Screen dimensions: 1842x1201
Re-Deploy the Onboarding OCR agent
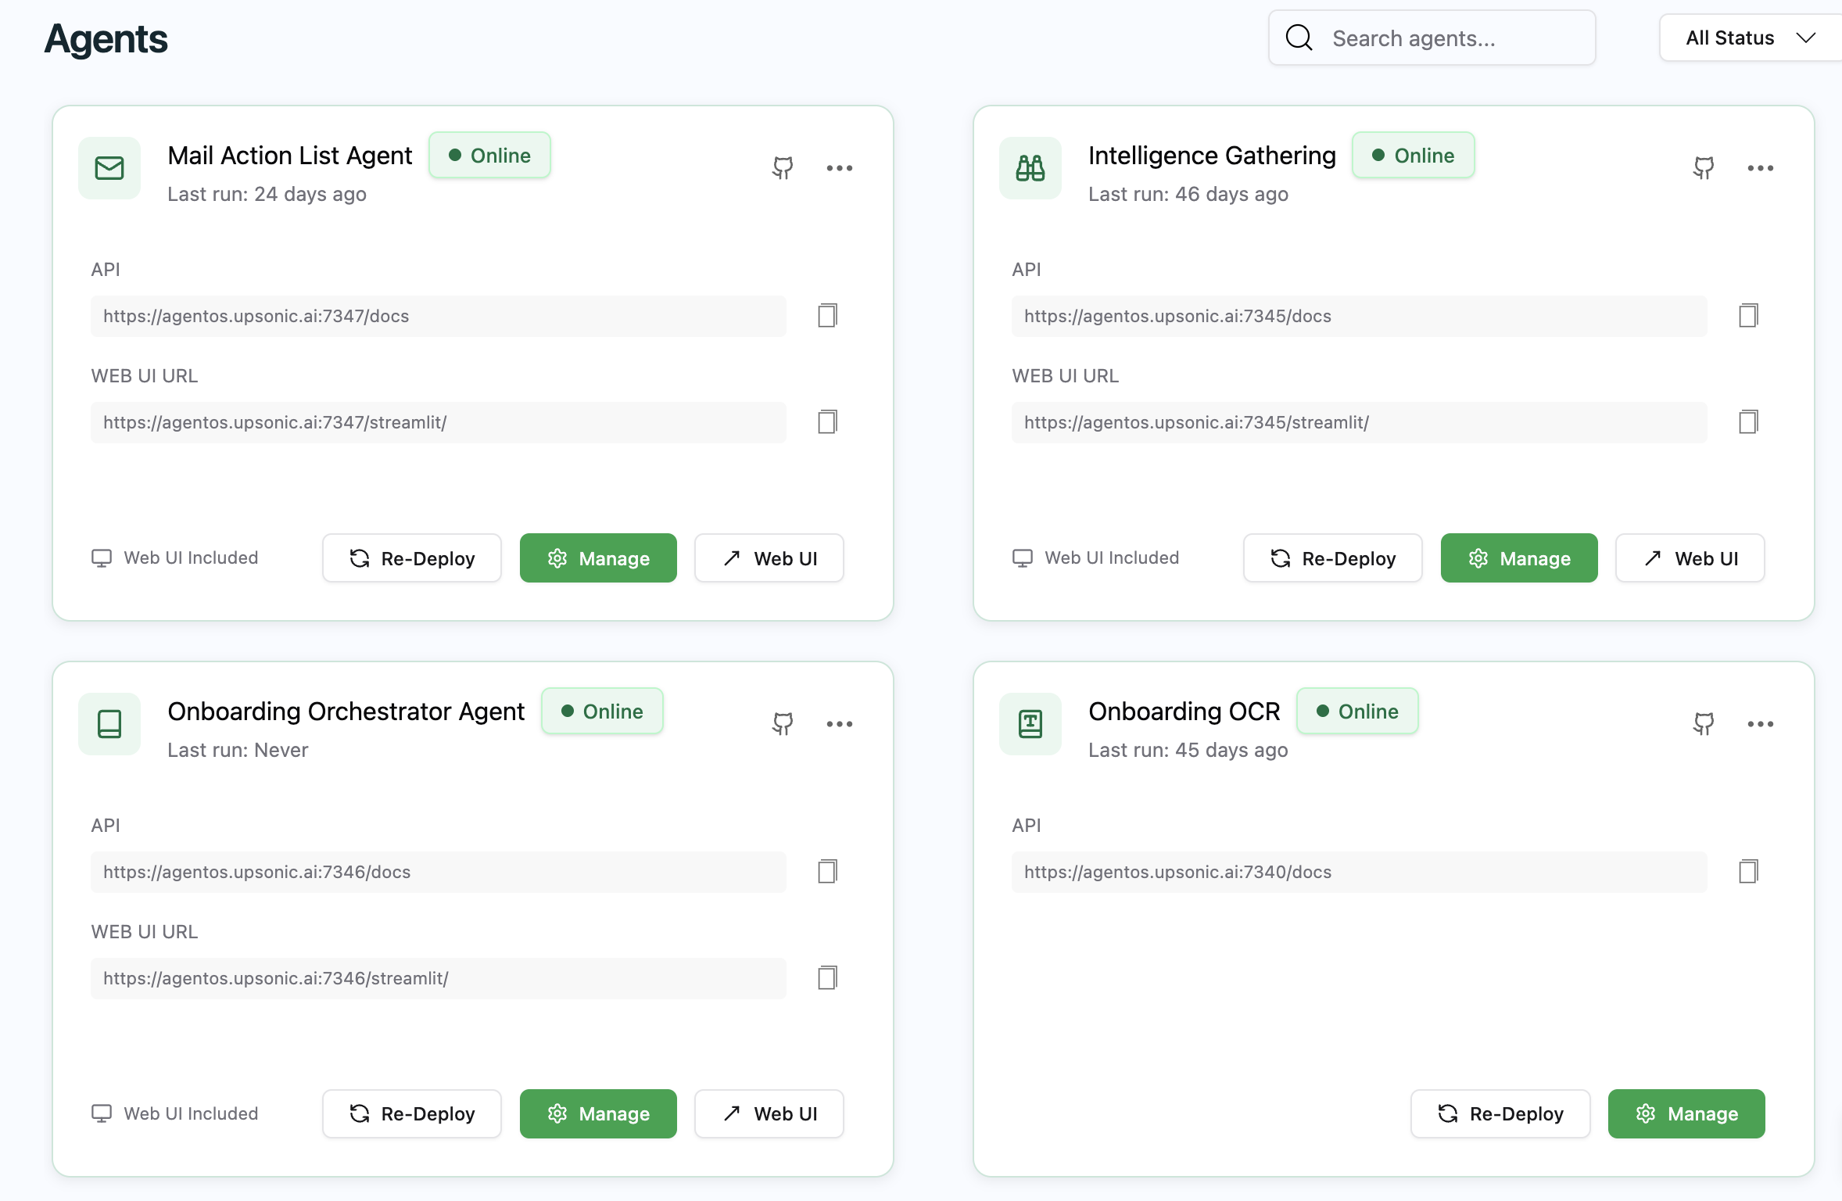click(1500, 1113)
